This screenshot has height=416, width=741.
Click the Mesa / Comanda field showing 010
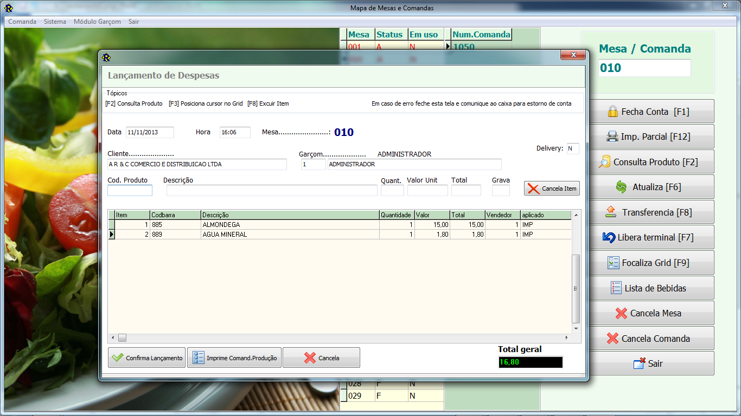645,68
